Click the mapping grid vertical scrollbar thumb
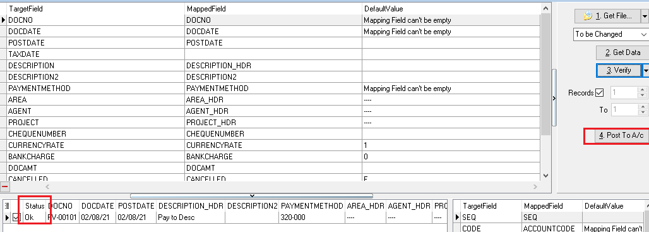 pos(546,75)
